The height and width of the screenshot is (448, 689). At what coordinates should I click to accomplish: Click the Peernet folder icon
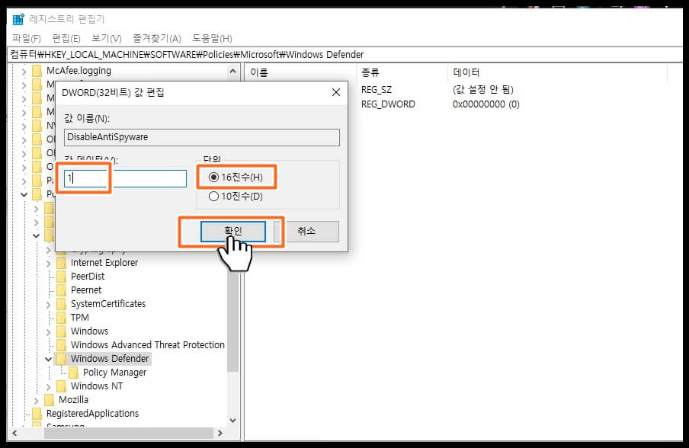click(62, 290)
